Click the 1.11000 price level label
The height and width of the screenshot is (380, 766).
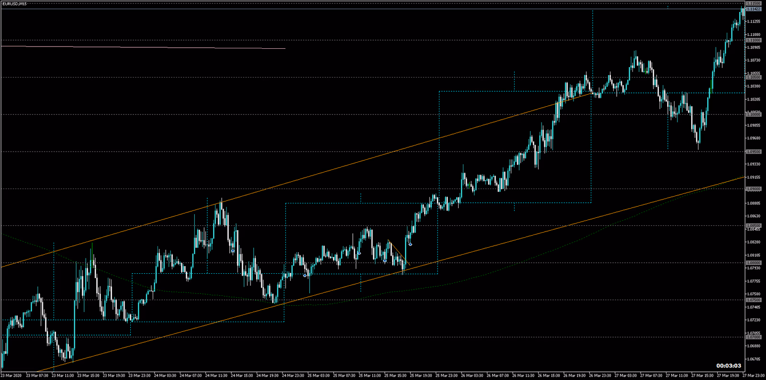coord(754,40)
